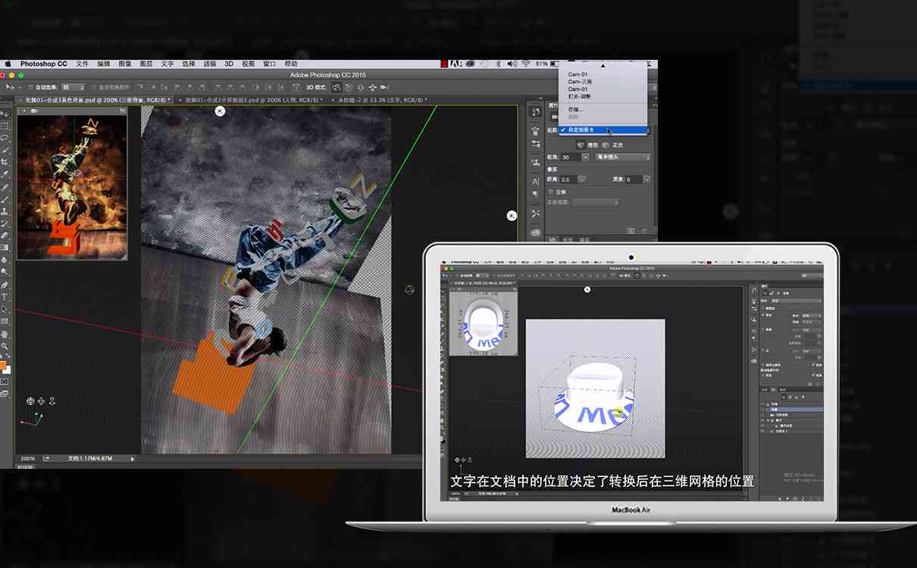This screenshot has width=917, height=568.
Task: Click the 视角 field showing 30
Action: click(571, 157)
